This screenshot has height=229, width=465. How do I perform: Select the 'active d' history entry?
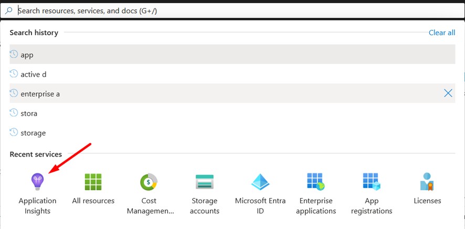(232, 74)
